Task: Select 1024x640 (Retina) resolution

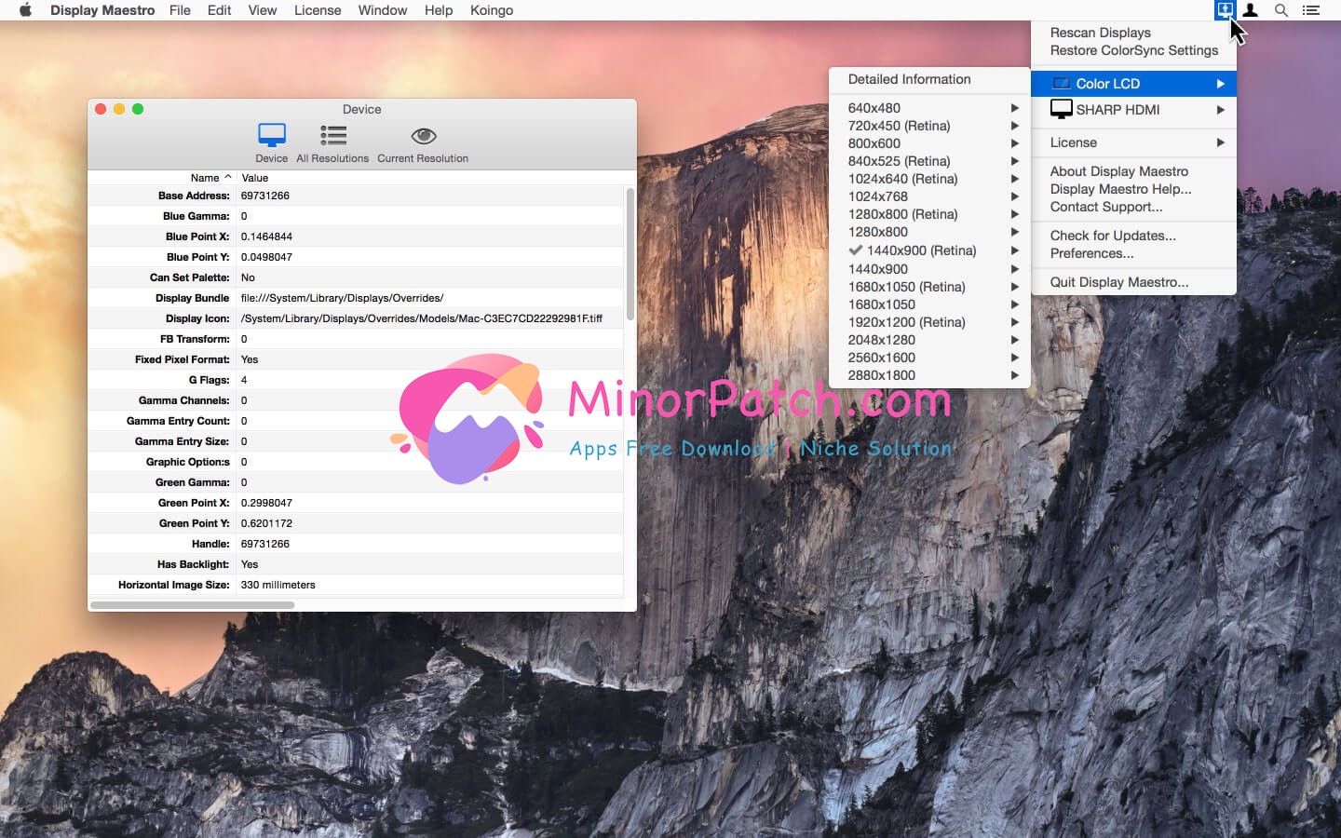Action: (x=929, y=179)
